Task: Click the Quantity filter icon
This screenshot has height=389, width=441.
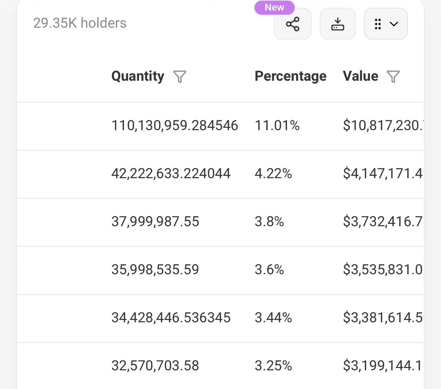Action: click(180, 77)
